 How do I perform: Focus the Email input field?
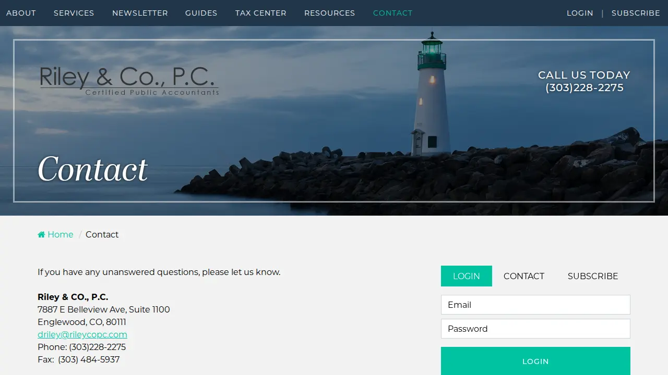point(535,305)
